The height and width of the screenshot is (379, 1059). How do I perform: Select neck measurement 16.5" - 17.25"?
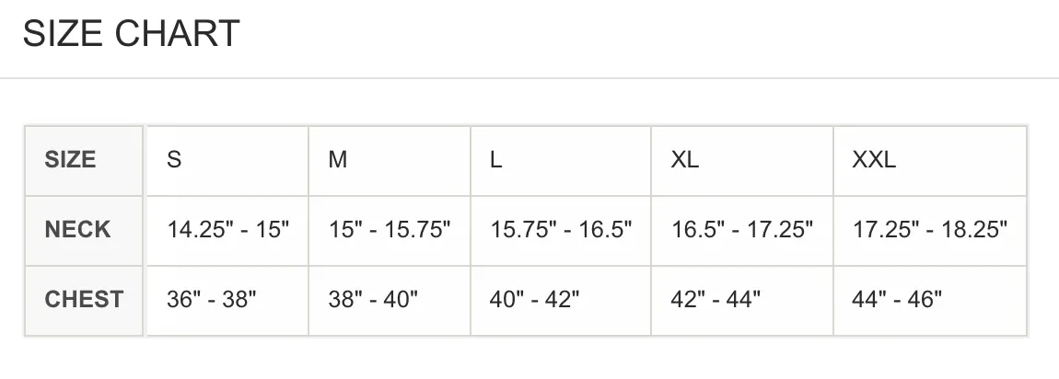pyautogui.click(x=742, y=231)
